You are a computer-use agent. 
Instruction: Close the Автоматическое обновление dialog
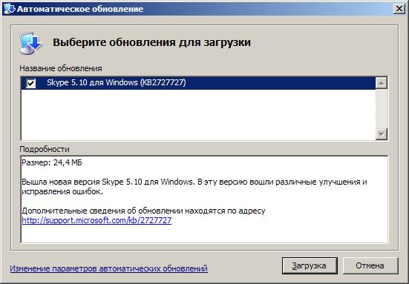[399, 9]
